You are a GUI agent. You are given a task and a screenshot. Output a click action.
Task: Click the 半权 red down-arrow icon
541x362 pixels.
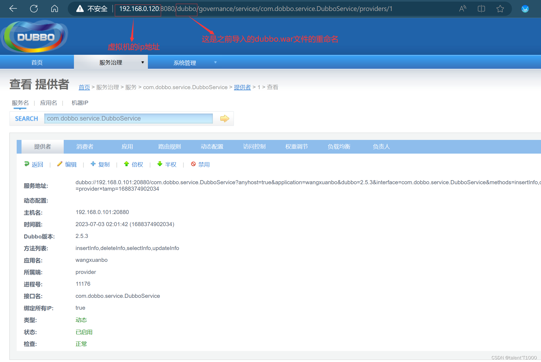160,164
